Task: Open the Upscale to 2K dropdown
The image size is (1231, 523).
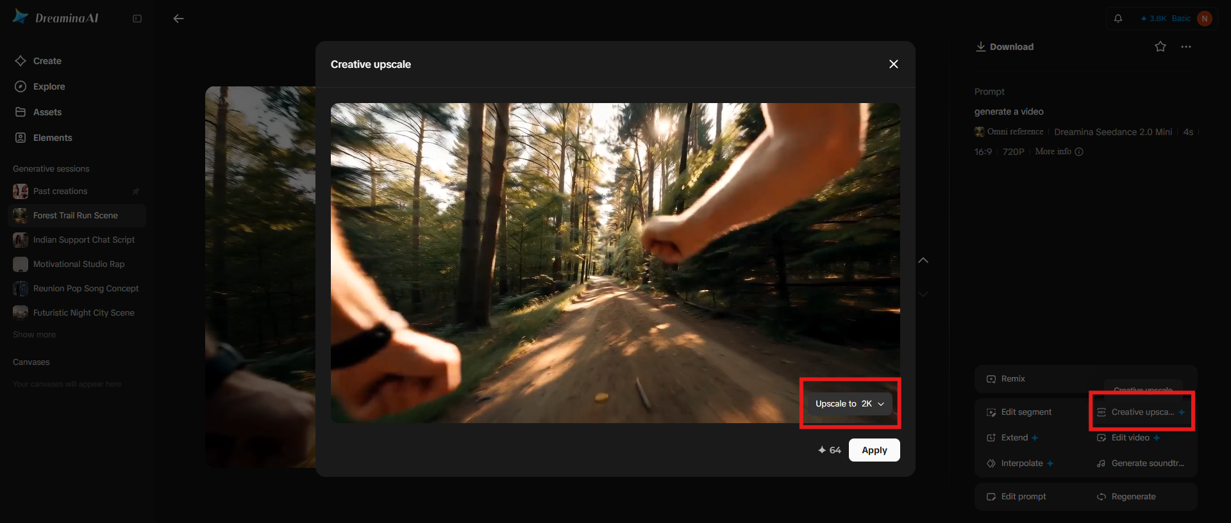Action: (850, 404)
